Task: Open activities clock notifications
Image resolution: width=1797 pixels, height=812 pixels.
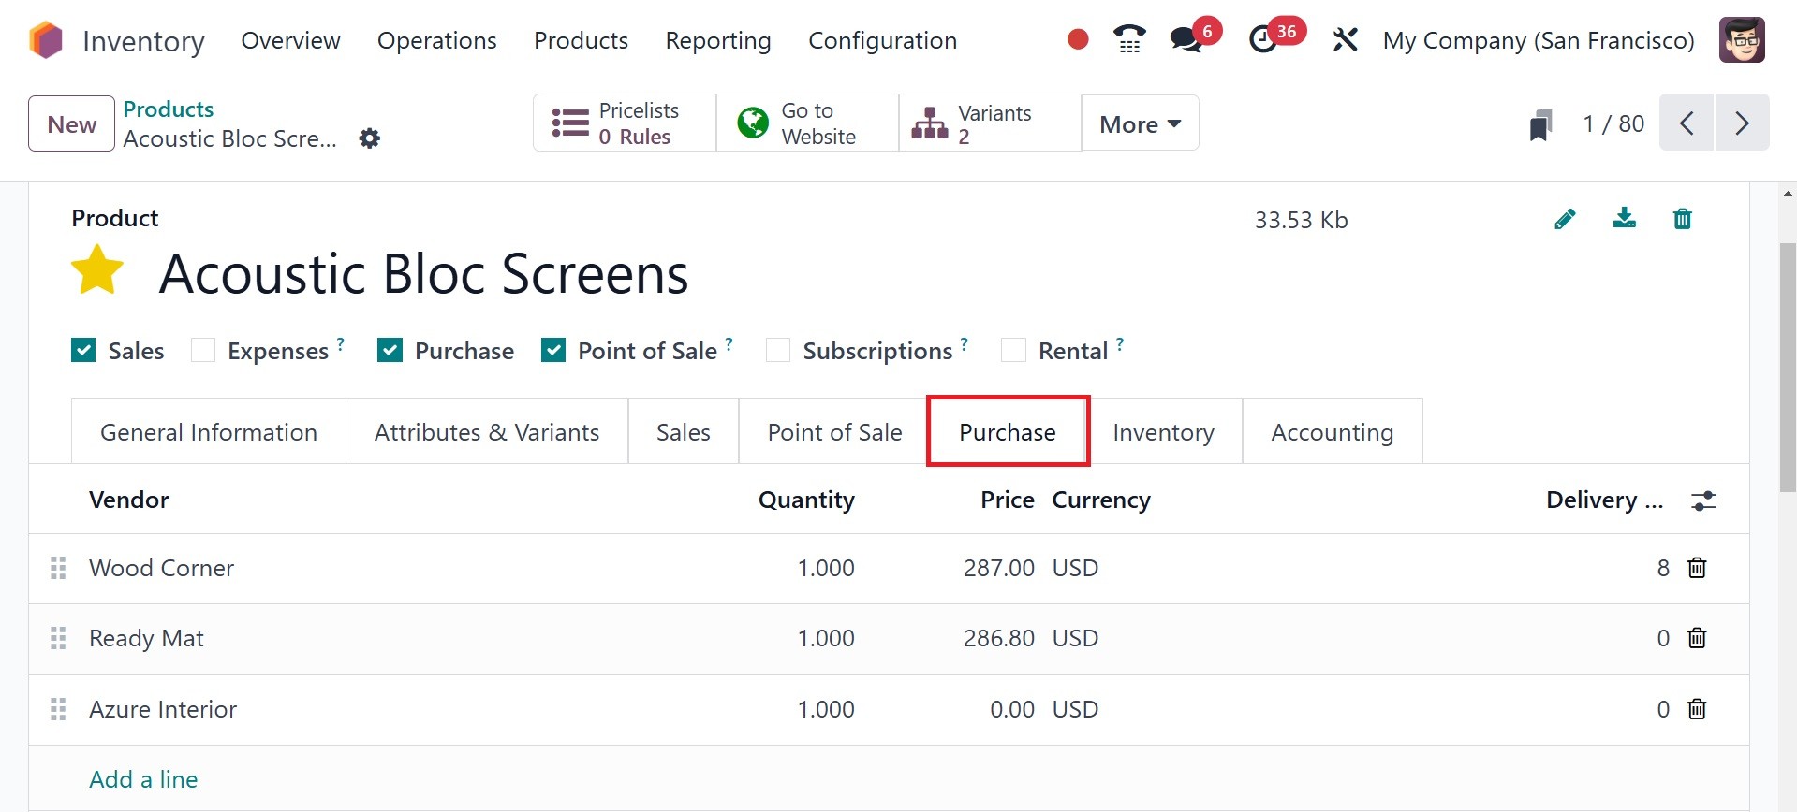Action: [x=1264, y=40]
